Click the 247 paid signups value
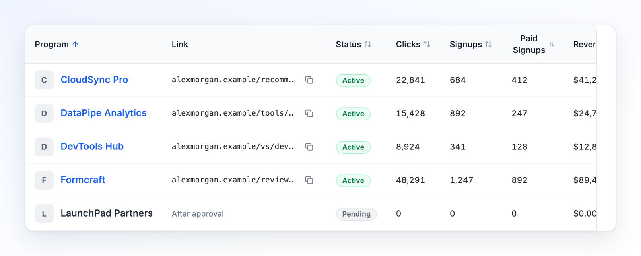The image size is (641, 256). point(519,113)
